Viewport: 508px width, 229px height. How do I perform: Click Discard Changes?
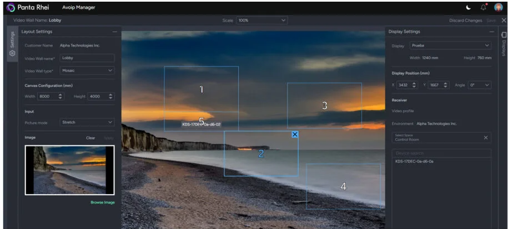[465, 20]
